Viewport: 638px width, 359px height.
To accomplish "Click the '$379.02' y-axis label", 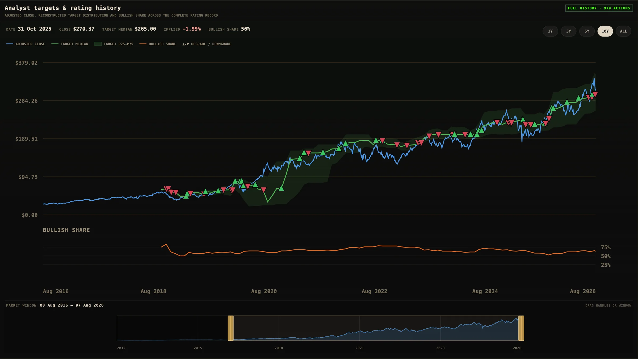I will click(26, 63).
